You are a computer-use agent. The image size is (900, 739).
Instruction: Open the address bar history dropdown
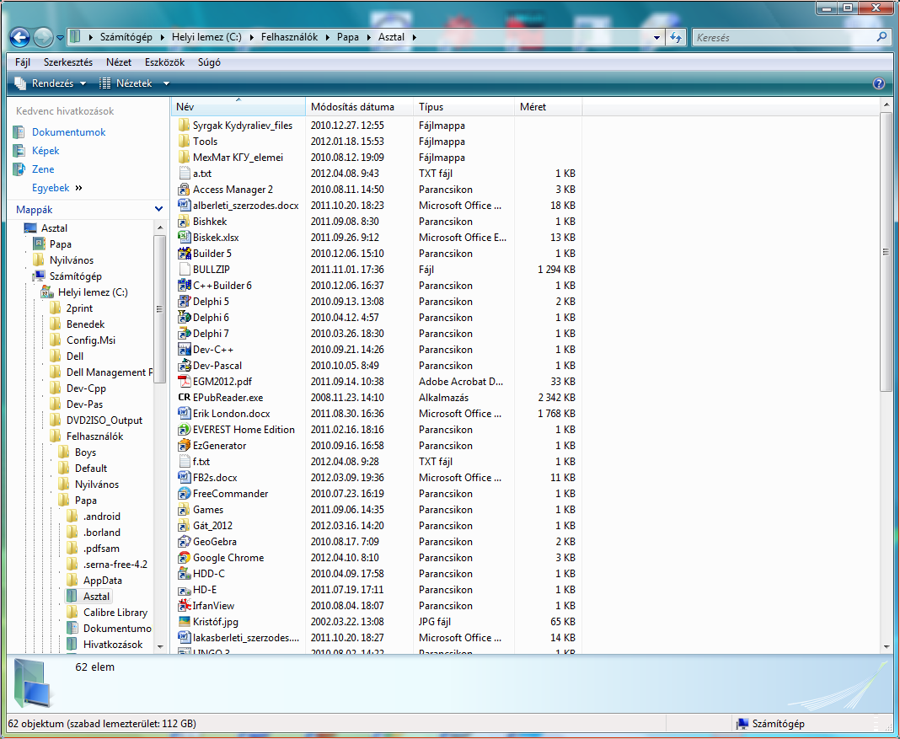[656, 37]
